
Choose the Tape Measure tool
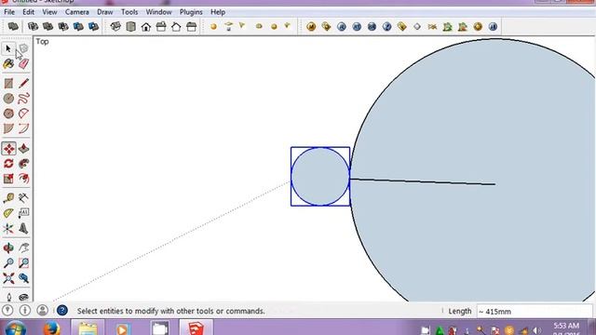pos(8,198)
